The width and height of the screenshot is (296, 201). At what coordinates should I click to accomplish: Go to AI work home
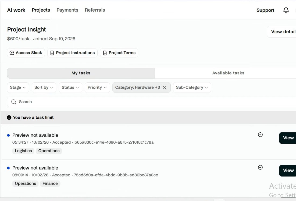point(16,10)
